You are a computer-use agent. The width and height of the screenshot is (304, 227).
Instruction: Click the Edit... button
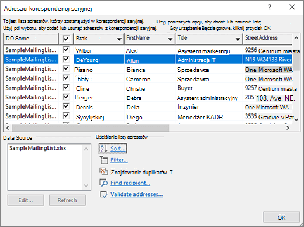click(26, 200)
